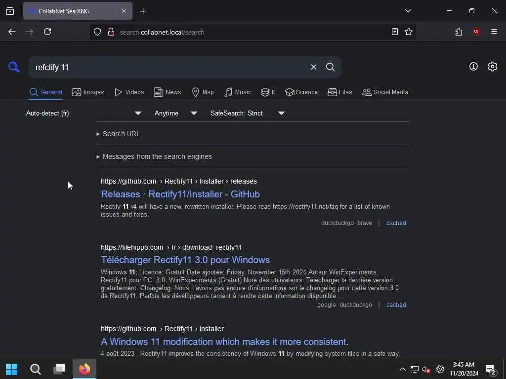
Task: Open the taskbar clock and date
Action: point(464,369)
